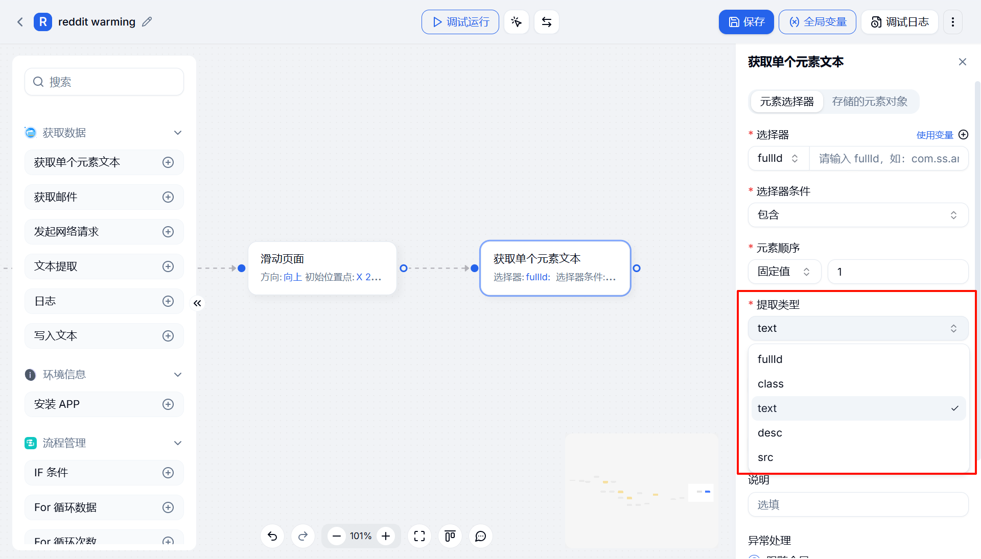This screenshot has height=559, width=981.
Task: Select the 获取单个元素文本 node on canvas
Action: tap(555, 268)
